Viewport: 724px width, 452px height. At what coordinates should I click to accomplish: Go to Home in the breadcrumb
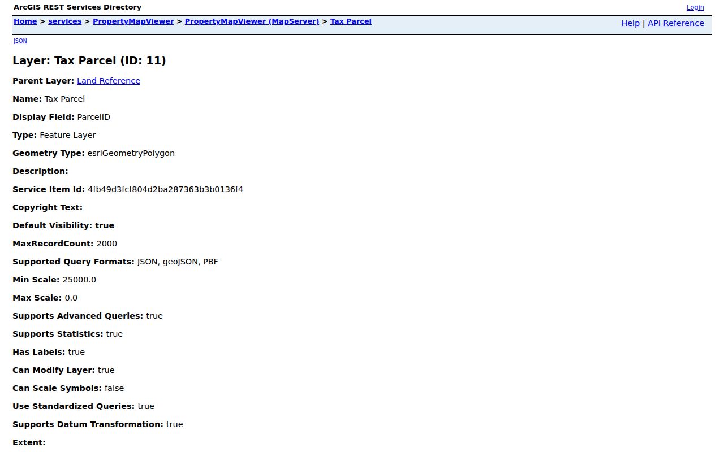[x=25, y=21]
